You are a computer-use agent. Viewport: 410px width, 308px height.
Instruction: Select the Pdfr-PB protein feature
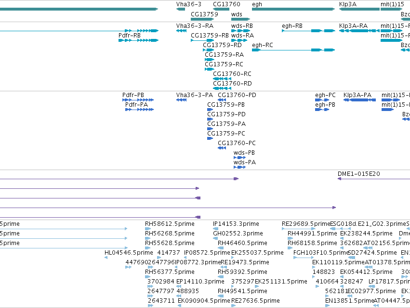(138, 100)
